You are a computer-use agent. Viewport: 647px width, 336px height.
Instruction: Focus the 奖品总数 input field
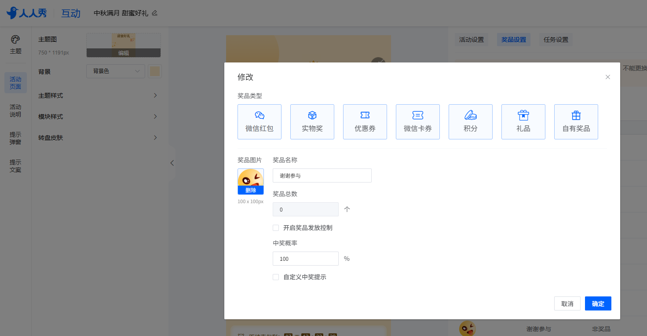click(306, 209)
